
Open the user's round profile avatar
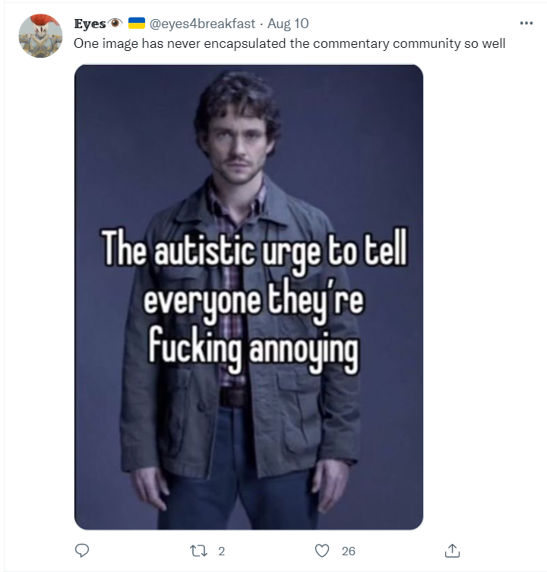40,36
